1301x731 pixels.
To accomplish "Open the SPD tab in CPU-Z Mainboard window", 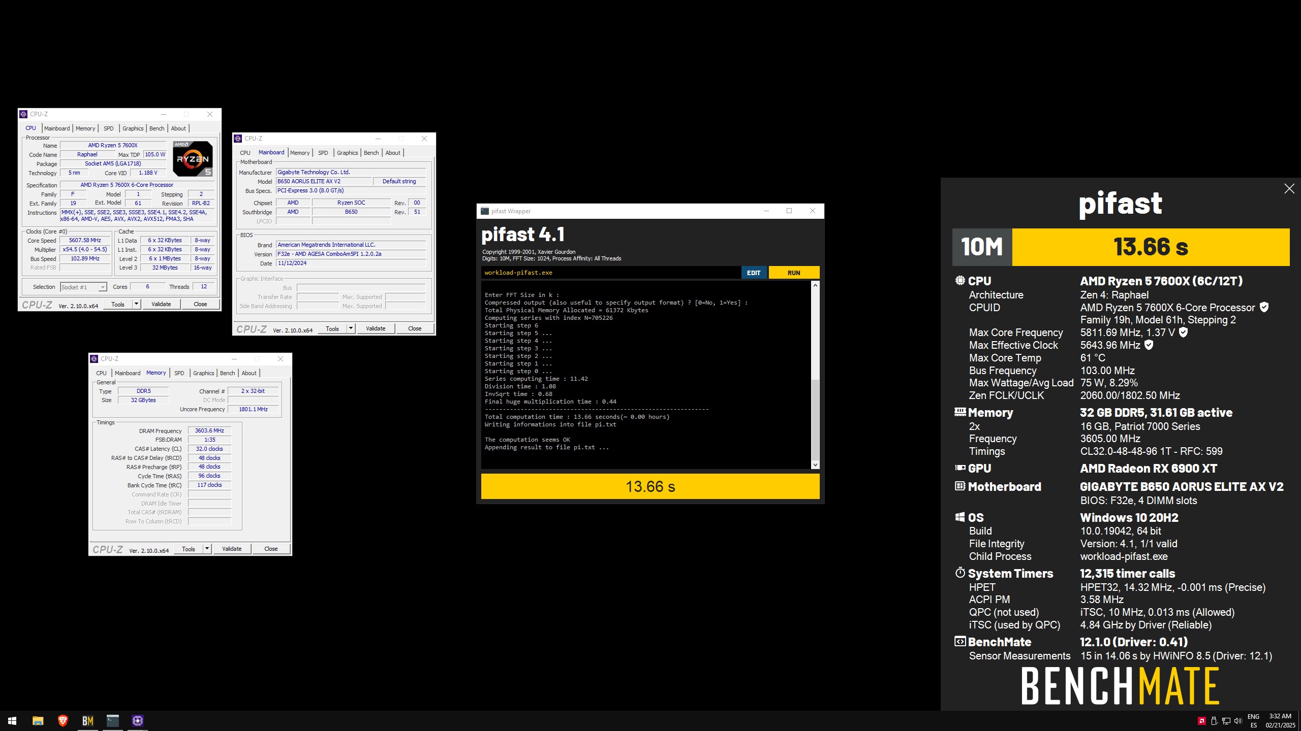I will (x=323, y=153).
